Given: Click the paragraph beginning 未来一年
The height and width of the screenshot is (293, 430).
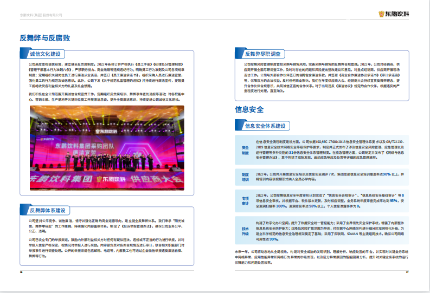Looking at the screenshot, I should [322, 257].
